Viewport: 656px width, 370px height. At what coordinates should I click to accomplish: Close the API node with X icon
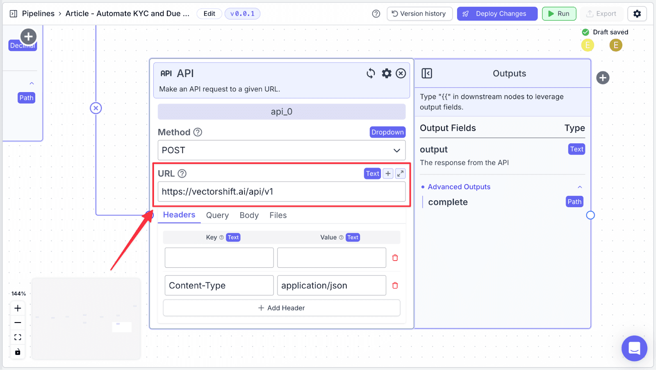[401, 73]
